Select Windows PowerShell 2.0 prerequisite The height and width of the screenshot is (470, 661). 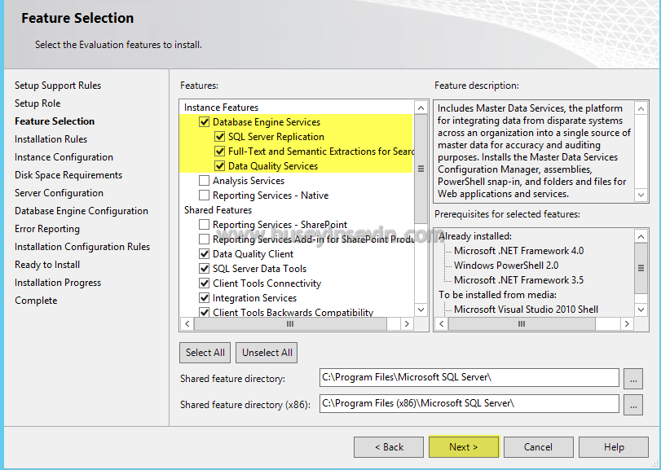506,266
